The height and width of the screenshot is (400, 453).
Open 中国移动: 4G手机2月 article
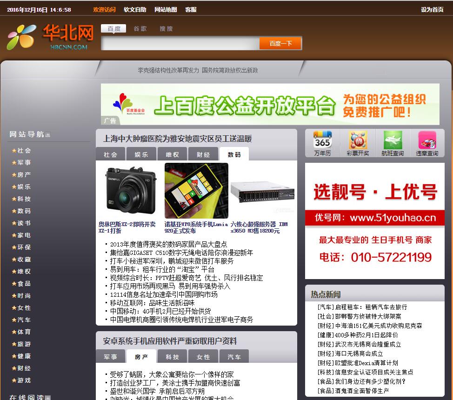160,311
